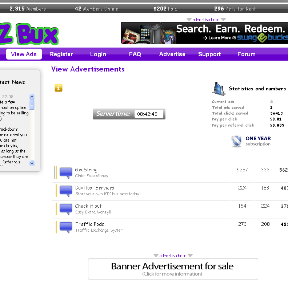The image size is (288, 281).
Task: Click the news scrollbar thumb
Action: [32, 105]
